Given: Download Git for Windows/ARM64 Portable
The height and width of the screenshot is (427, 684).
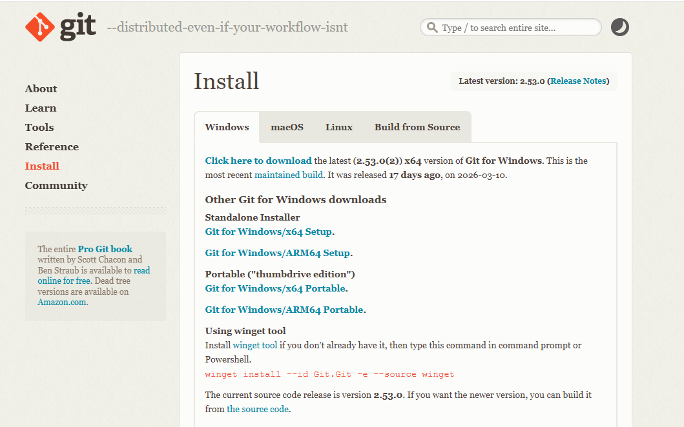Looking at the screenshot, I should coord(284,310).
